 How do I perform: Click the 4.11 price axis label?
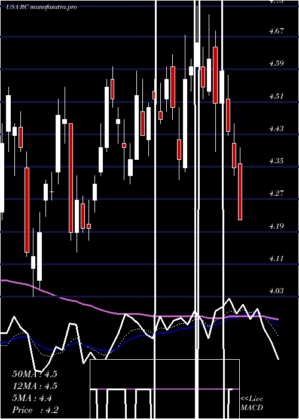pos(276,259)
